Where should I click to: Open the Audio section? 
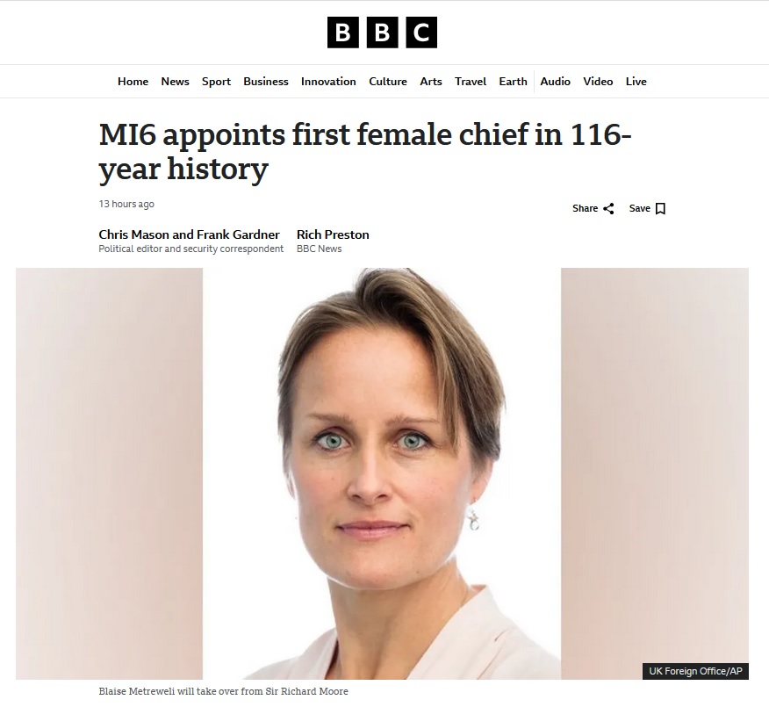(x=555, y=82)
